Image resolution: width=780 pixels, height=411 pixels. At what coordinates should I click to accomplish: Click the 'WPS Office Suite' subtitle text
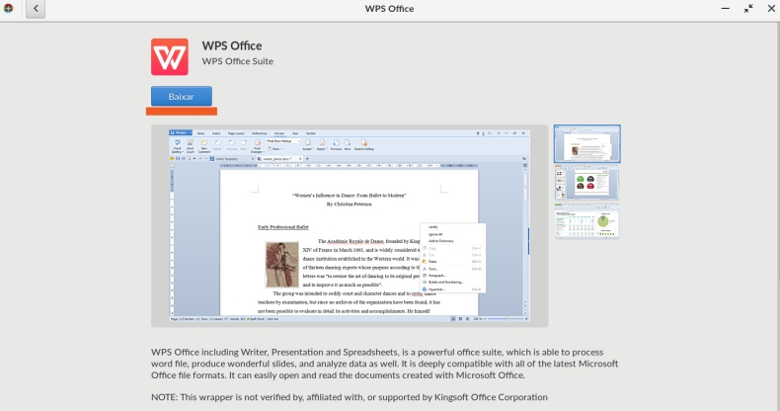click(245, 61)
